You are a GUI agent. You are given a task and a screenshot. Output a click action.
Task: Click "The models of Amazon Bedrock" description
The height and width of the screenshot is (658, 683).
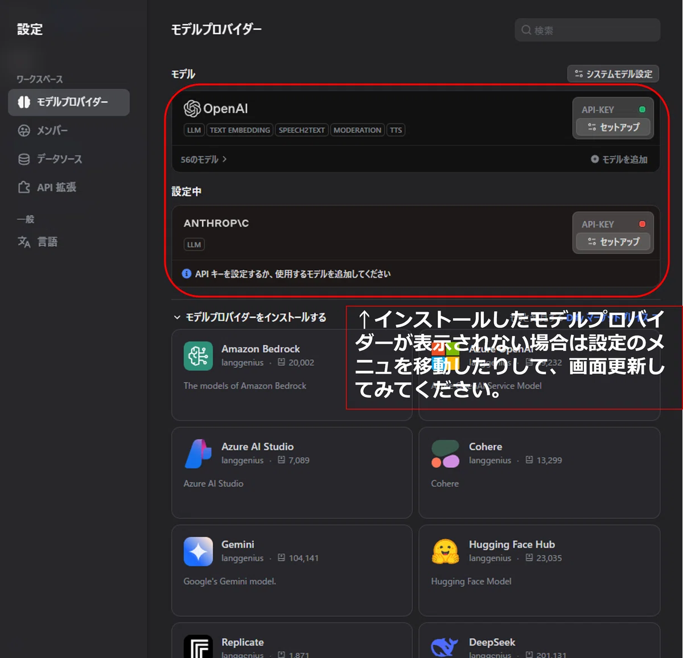click(x=245, y=386)
